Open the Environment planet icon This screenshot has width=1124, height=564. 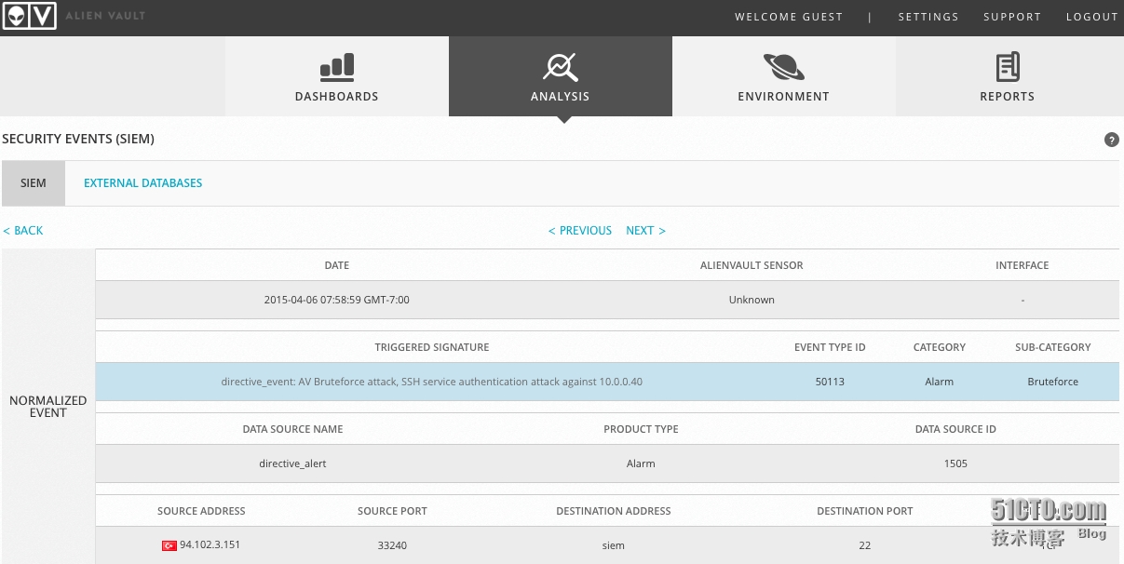coord(783,67)
